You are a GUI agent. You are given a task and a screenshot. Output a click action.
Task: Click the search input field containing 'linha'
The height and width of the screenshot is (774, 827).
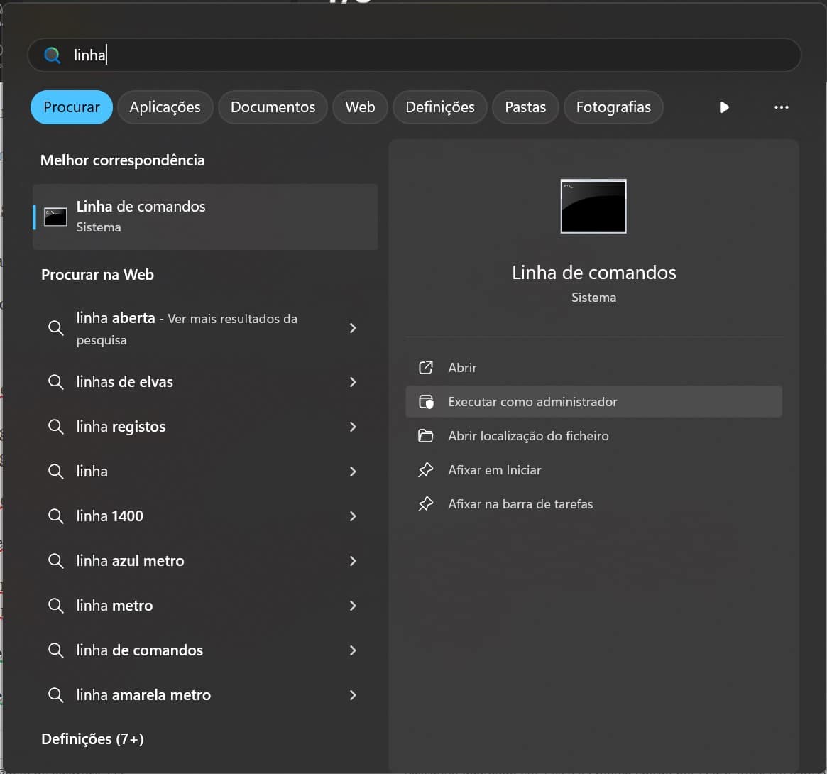coord(426,55)
